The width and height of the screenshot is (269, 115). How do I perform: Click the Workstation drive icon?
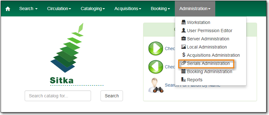[x=183, y=22]
